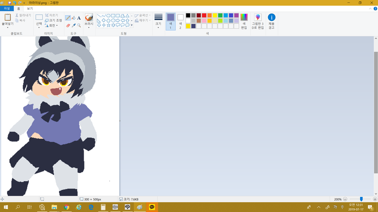Open KakaoTalk from the taskbar
This screenshot has width=378, height=212.
point(152,207)
